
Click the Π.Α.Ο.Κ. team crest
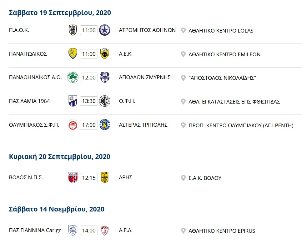[x=73, y=30]
